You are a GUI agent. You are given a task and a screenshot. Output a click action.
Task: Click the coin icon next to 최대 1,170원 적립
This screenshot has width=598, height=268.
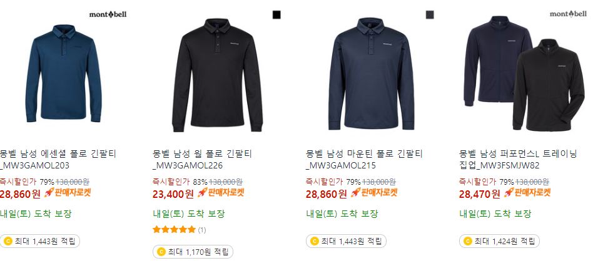[161, 252]
